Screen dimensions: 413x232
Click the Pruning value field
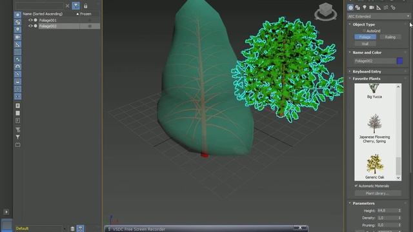pos(387,225)
